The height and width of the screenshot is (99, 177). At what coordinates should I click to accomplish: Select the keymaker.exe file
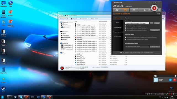(x=79, y=53)
